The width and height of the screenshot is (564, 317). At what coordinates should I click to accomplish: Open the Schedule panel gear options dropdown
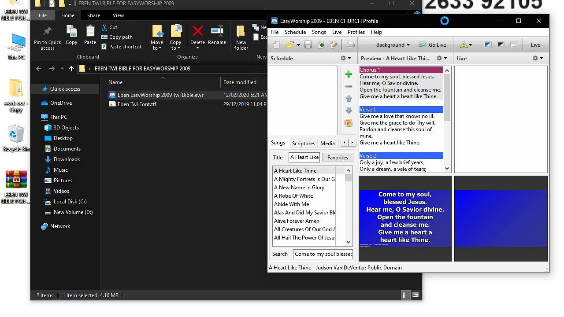(345, 58)
